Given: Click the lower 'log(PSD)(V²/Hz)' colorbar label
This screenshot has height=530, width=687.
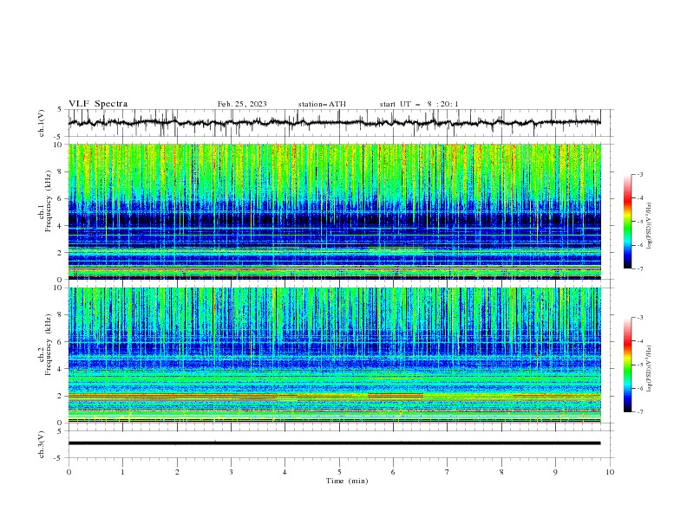Looking at the screenshot, I should pyautogui.click(x=650, y=369).
